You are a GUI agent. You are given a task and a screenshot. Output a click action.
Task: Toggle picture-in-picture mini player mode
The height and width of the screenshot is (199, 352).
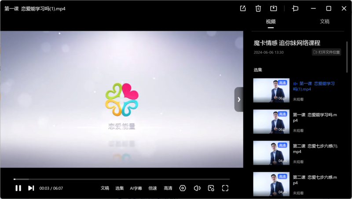coord(211,188)
